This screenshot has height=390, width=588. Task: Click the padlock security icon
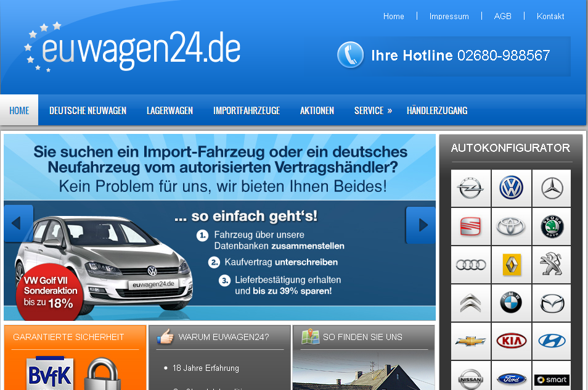[102, 374]
